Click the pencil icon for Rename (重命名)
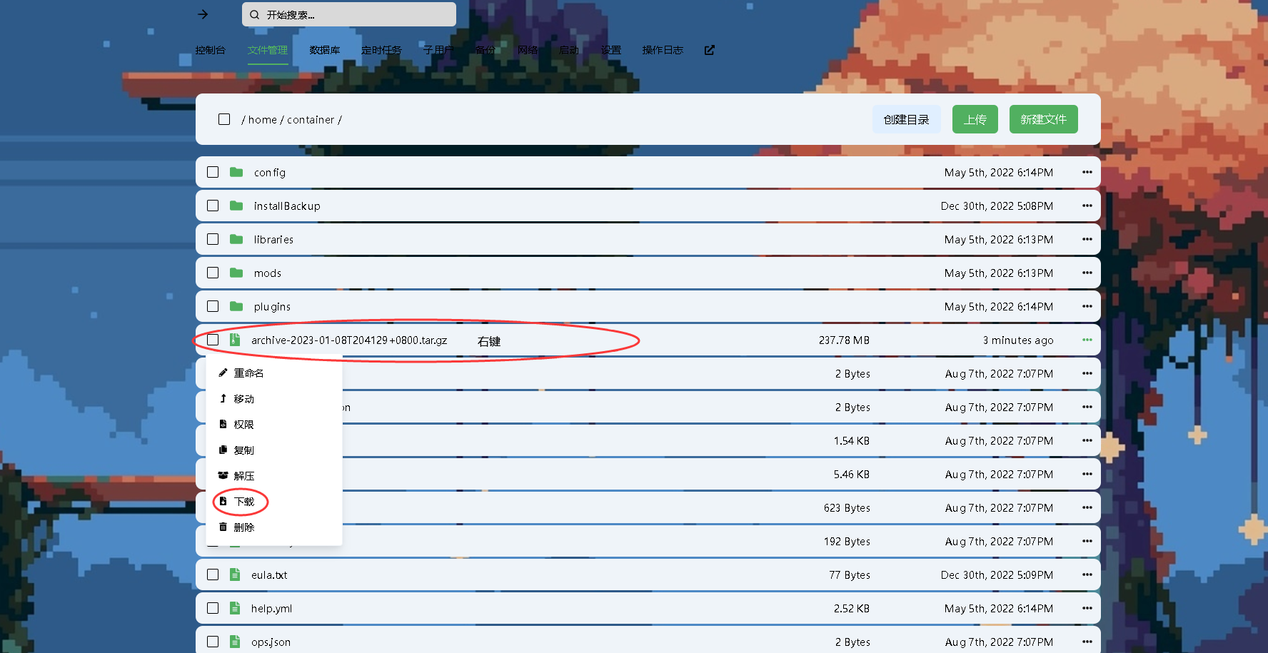 click(x=223, y=373)
